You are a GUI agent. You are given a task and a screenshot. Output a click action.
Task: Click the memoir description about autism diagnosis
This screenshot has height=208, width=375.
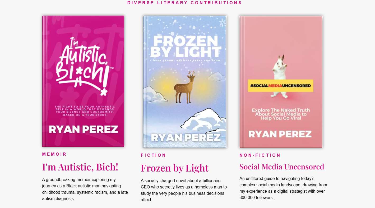tap(85, 189)
